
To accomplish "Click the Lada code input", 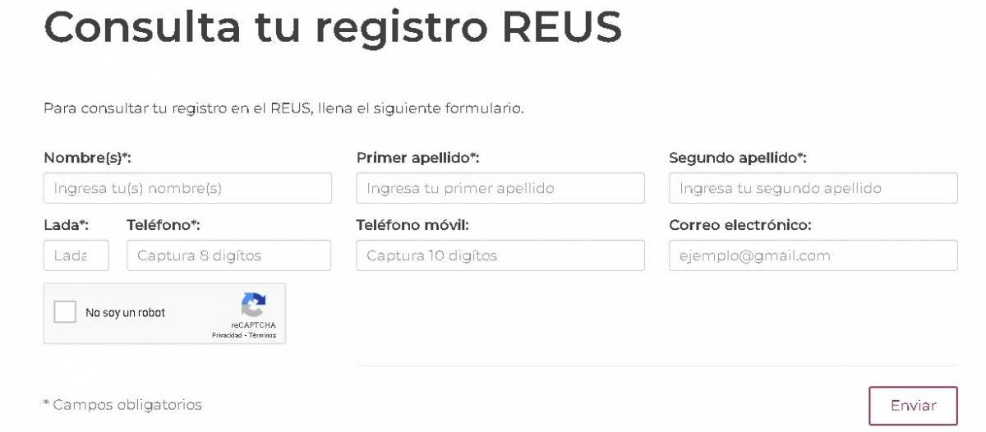I will coord(76,255).
